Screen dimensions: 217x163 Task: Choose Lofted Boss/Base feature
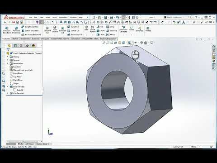click(30, 31)
